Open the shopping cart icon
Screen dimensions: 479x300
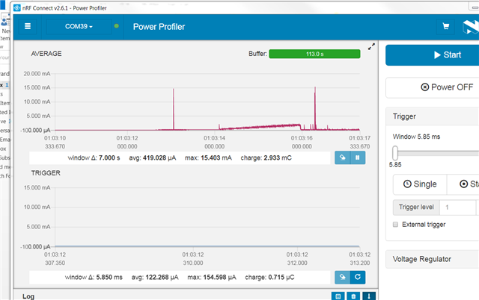[x=446, y=27]
